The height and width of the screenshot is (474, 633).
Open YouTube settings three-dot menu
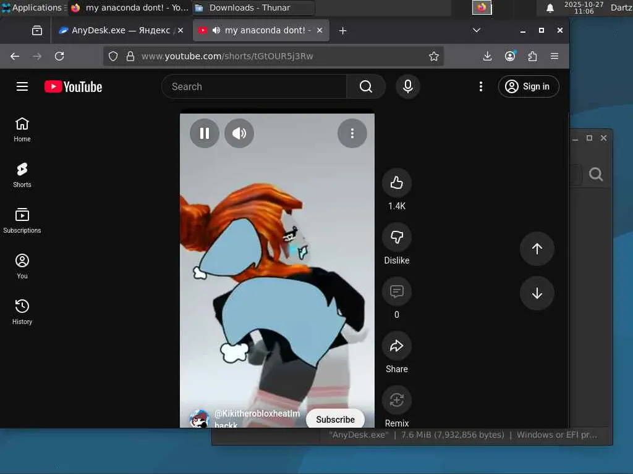coord(480,86)
